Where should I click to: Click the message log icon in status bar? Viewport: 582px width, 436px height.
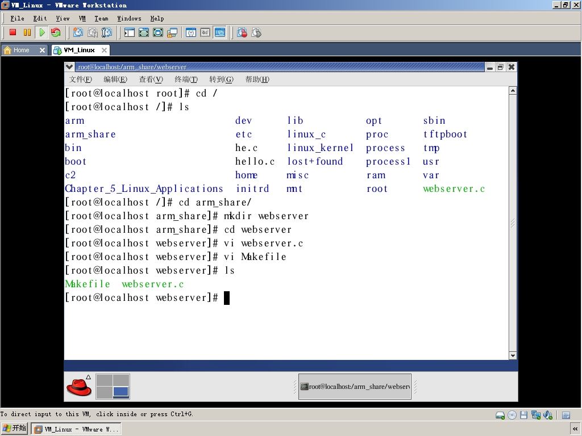[x=566, y=415]
